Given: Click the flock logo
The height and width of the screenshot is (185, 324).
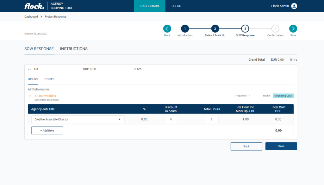Looking at the screenshot, I should click(x=34, y=6).
